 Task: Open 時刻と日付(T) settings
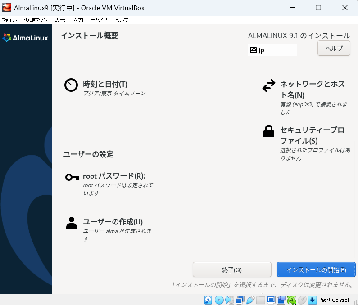tap(105, 84)
